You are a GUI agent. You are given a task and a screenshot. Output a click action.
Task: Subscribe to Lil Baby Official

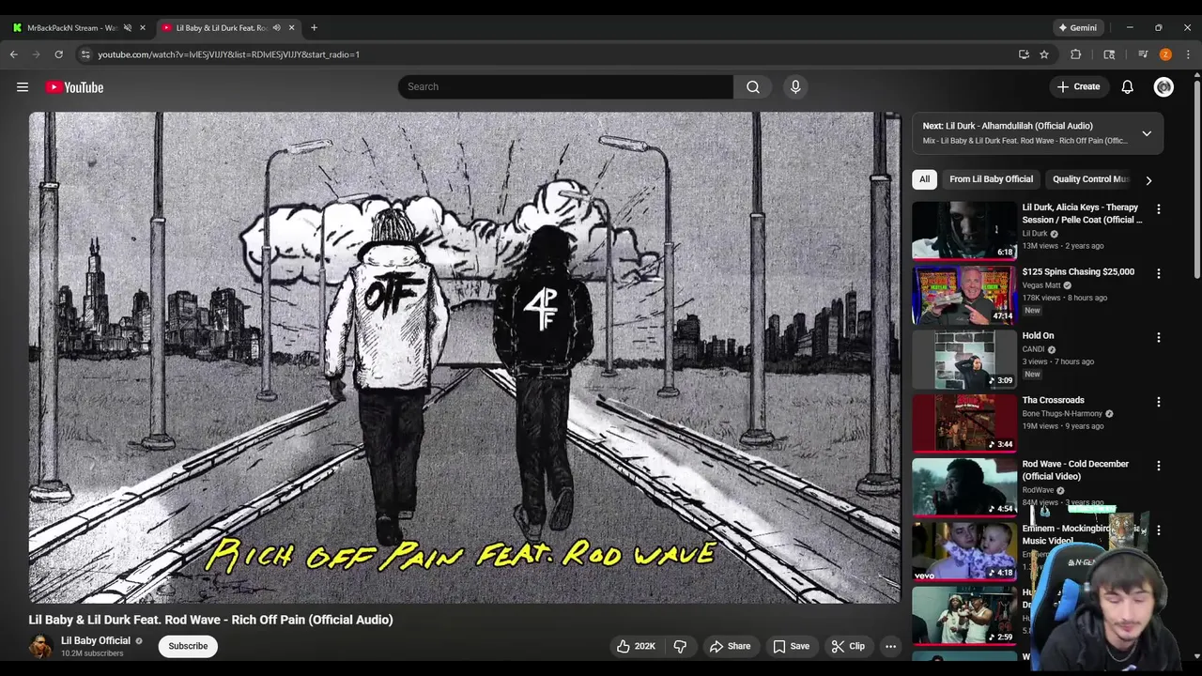click(x=188, y=646)
